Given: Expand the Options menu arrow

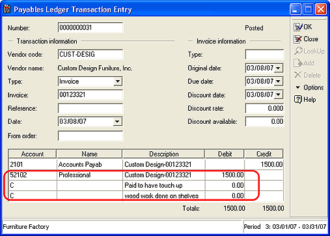Looking at the screenshot, I should (298, 87).
